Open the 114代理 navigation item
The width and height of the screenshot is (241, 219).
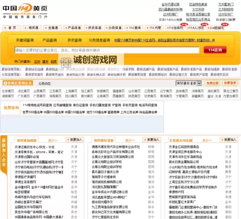click(x=154, y=28)
